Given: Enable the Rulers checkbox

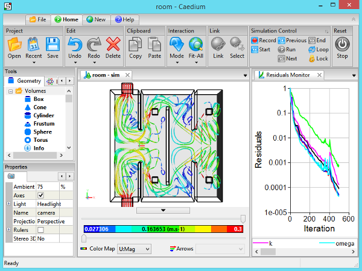Looking at the screenshot, I should click(x=41, y=230).
